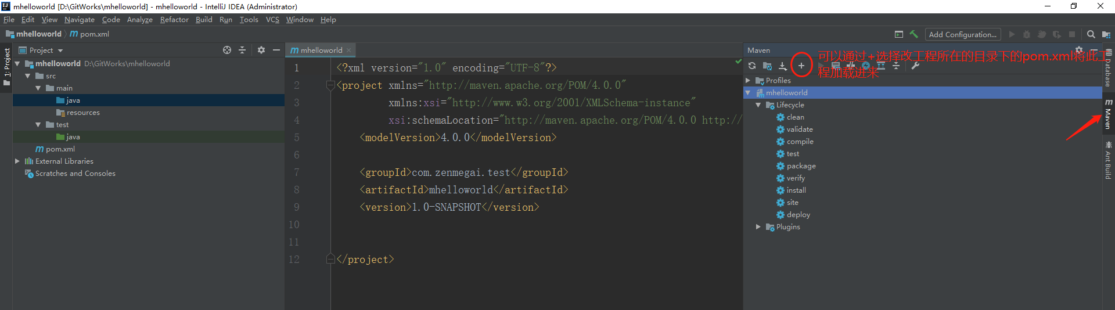Expand External Libraries node
Image resolution: width=1115 pixels, height=310 pixels.
click(17, 161)
